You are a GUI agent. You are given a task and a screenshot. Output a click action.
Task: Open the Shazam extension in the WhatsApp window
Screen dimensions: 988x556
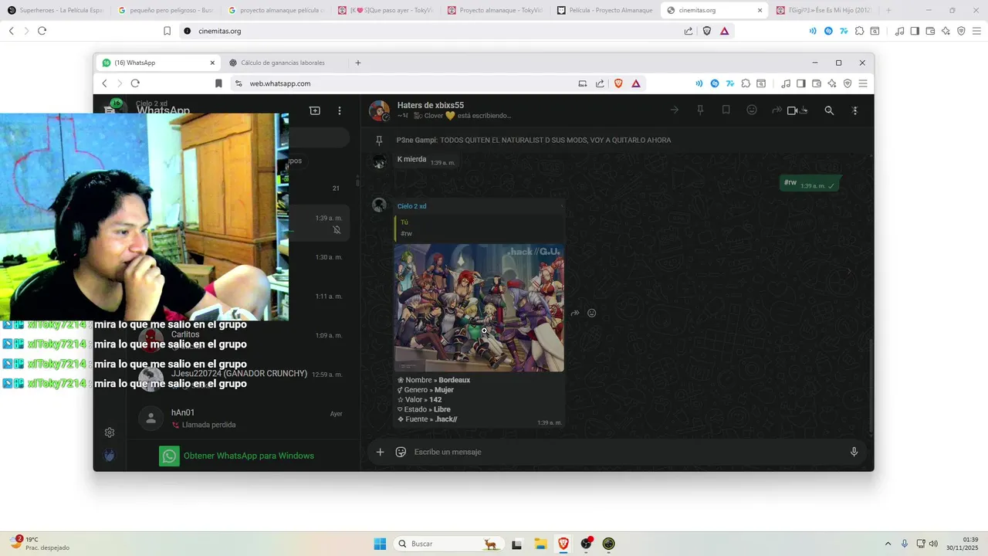[715, 83]
